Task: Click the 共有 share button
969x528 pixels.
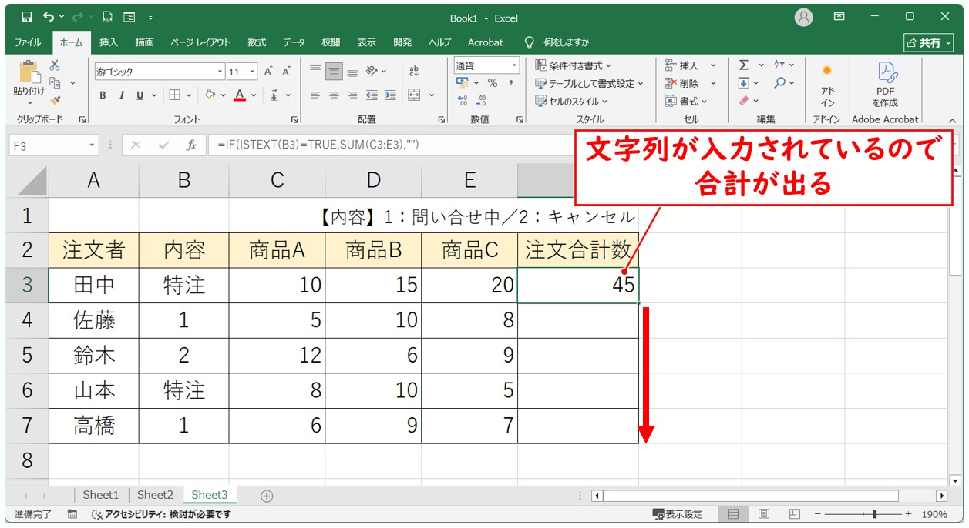Action: 928,43
